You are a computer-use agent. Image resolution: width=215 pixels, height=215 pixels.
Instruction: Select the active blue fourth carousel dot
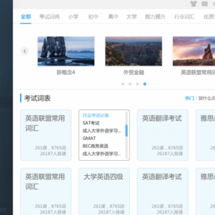pos(145,84)
